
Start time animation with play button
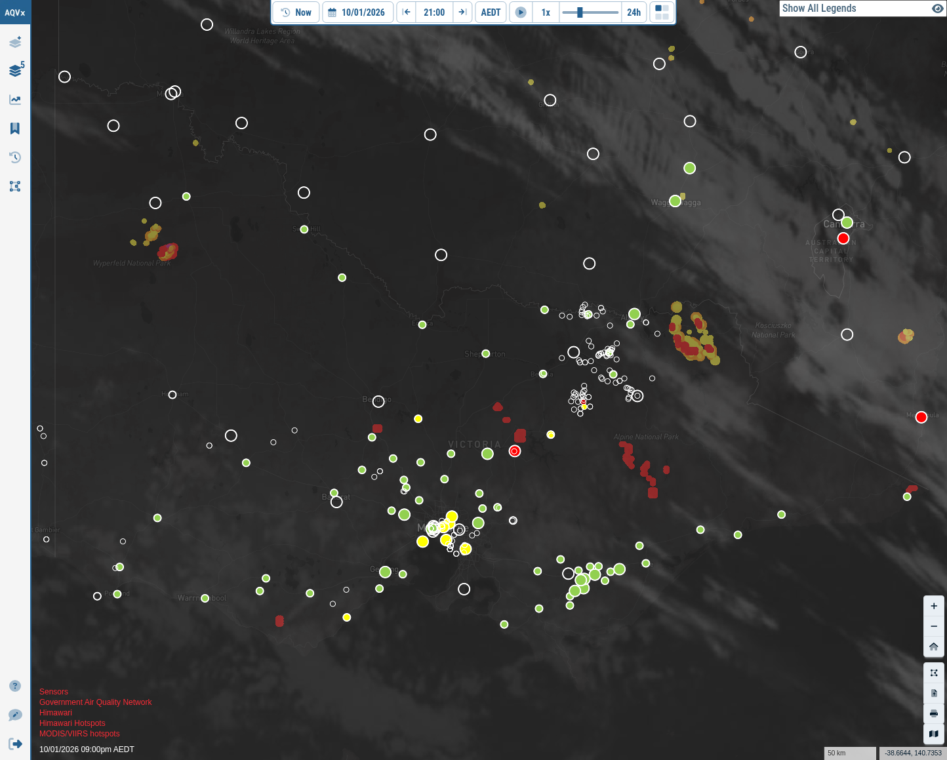(x=521, y=12)
